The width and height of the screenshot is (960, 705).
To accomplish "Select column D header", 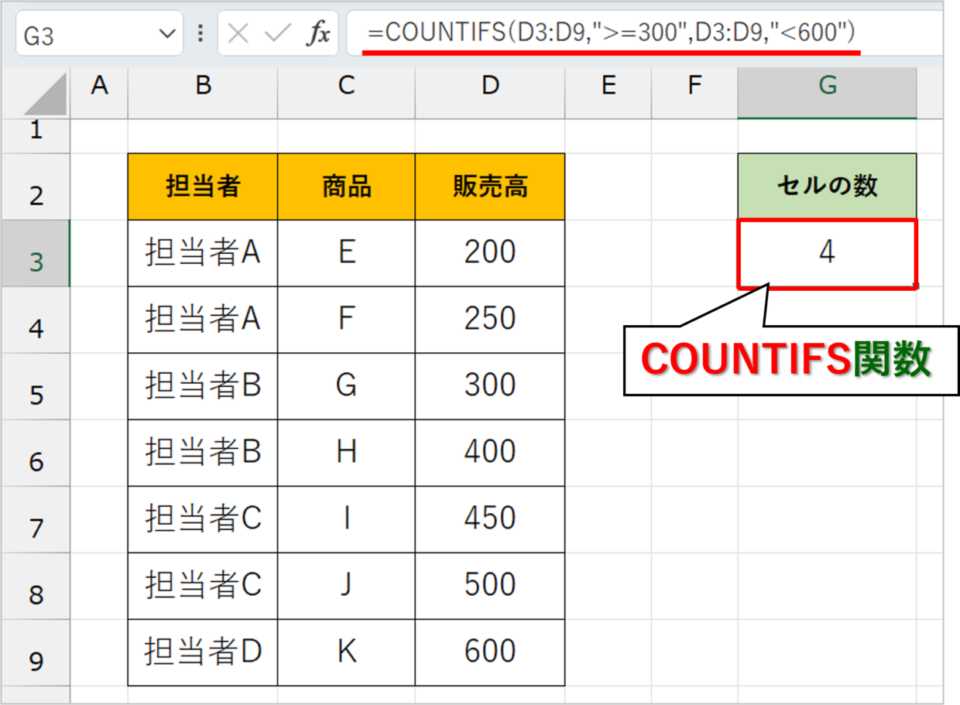I will pyautogui.click(x=490, y=94).
